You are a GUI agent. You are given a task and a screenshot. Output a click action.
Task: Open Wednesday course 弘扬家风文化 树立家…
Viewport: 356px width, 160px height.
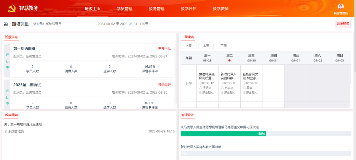(x=251, y=76)
